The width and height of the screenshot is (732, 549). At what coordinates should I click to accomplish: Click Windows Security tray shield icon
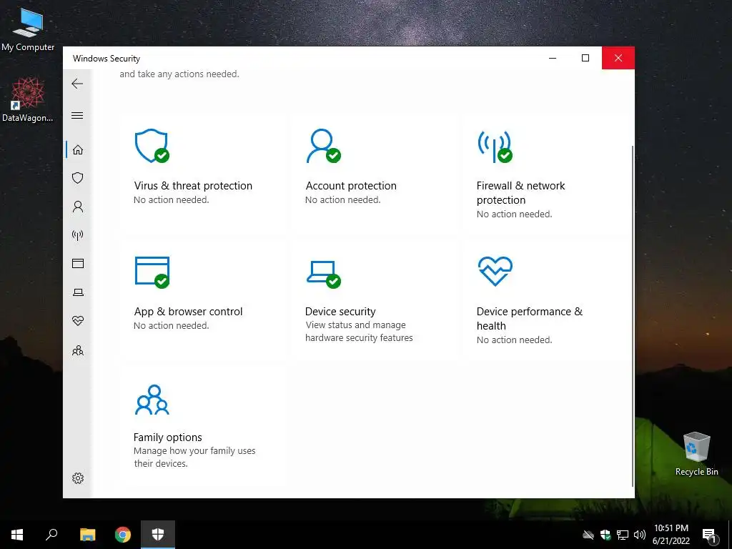(605, 535)
